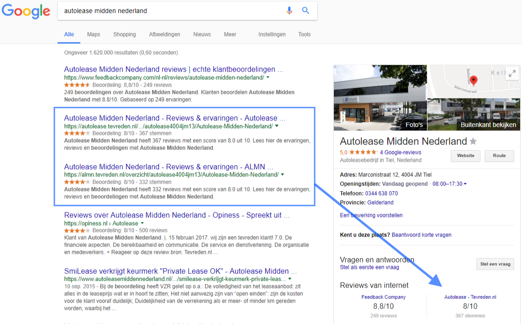Open the Meer menu

point(230,34)
